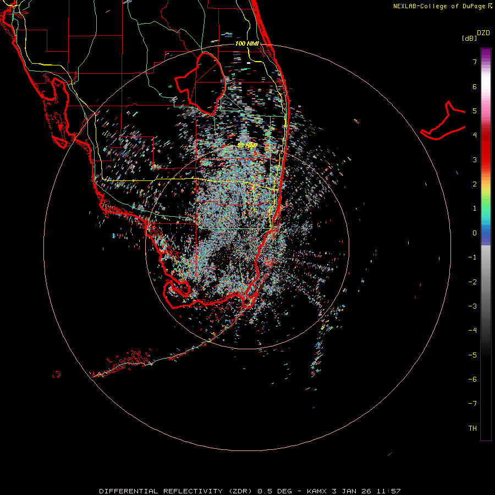Click the KAMX 3 JAN 26 11:57 timestamp
This screenshot has height=495, width=495.
coord(354,491)
